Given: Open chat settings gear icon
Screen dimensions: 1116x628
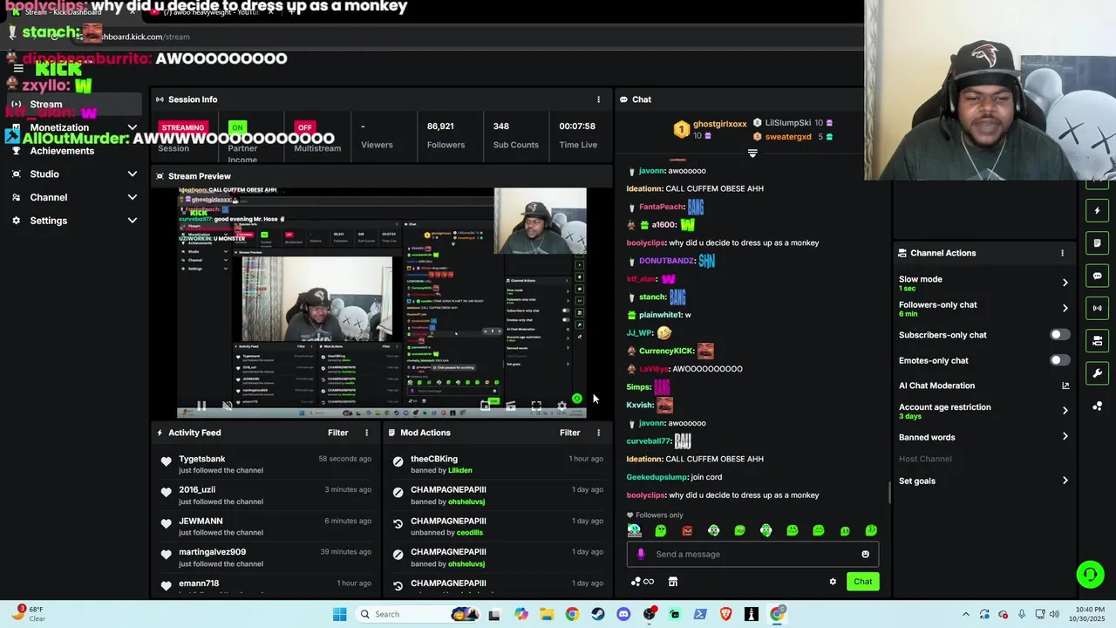Looking at the screenshot, I should click(x=833, y=582).
